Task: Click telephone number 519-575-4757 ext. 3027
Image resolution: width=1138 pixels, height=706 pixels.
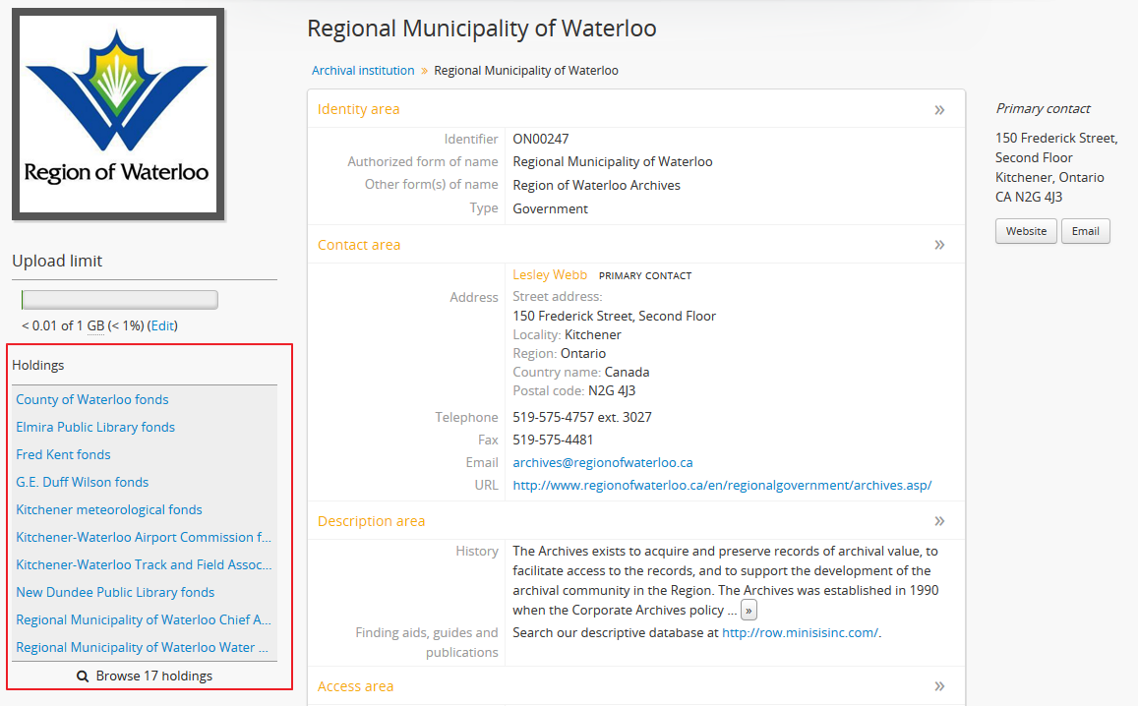Action: 582,417
